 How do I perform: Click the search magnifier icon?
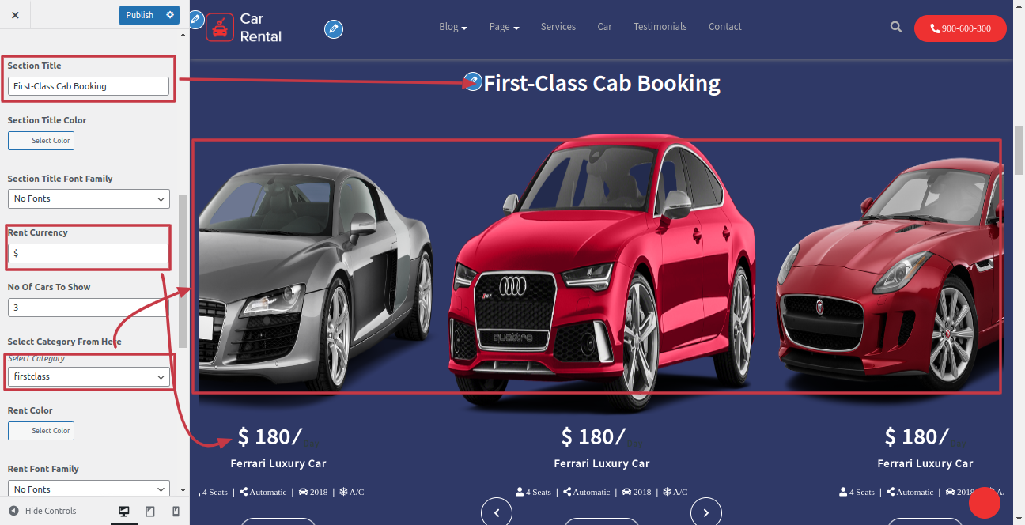point(895,27)
